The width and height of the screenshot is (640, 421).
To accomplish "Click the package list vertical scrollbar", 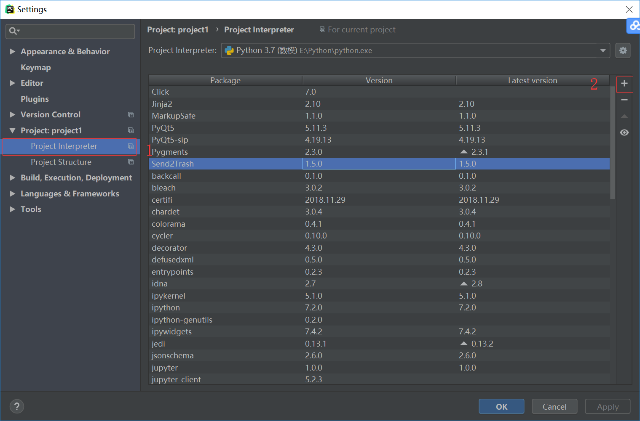I will click(613, 143).
